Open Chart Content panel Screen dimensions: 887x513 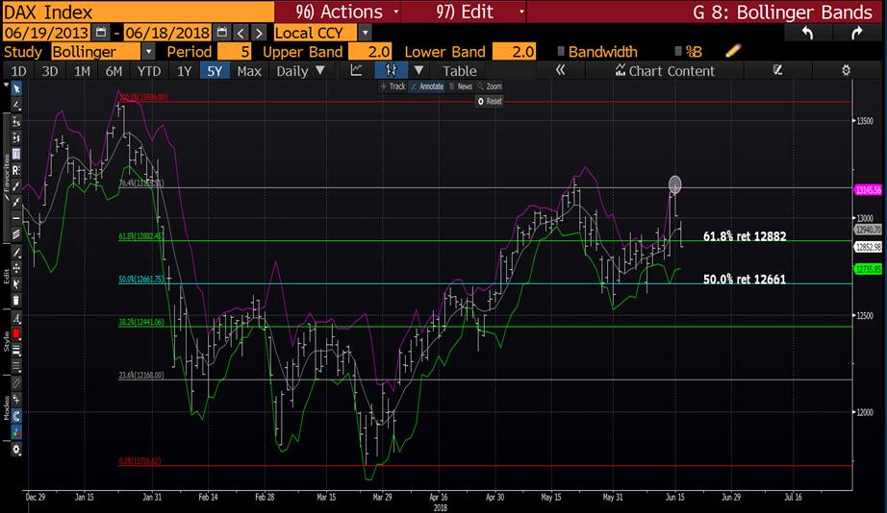(666, 71)
